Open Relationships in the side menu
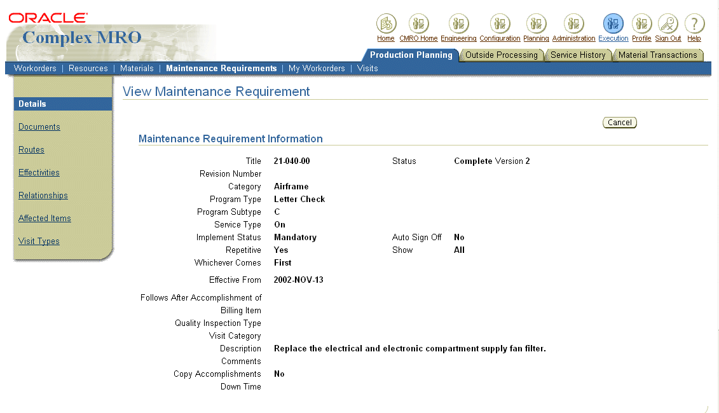Image resolution: width=719 pixels, height=413 pixels. (43, 195)
